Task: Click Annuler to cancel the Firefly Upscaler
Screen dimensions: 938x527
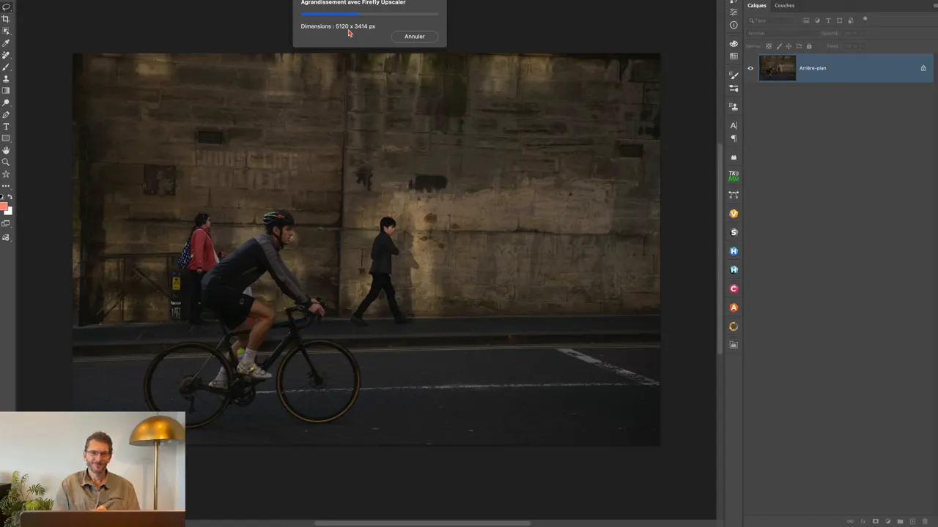Action: pos(415,36)
